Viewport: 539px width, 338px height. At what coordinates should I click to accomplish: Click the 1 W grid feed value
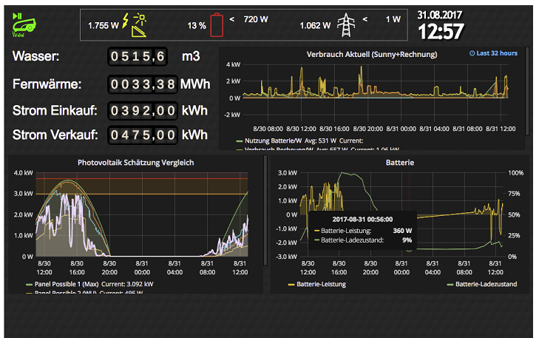click(x=393, y=19)
